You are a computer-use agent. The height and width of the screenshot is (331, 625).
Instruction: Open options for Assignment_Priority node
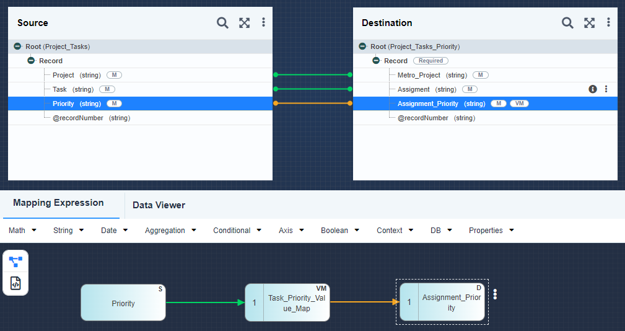pos(495,294)
